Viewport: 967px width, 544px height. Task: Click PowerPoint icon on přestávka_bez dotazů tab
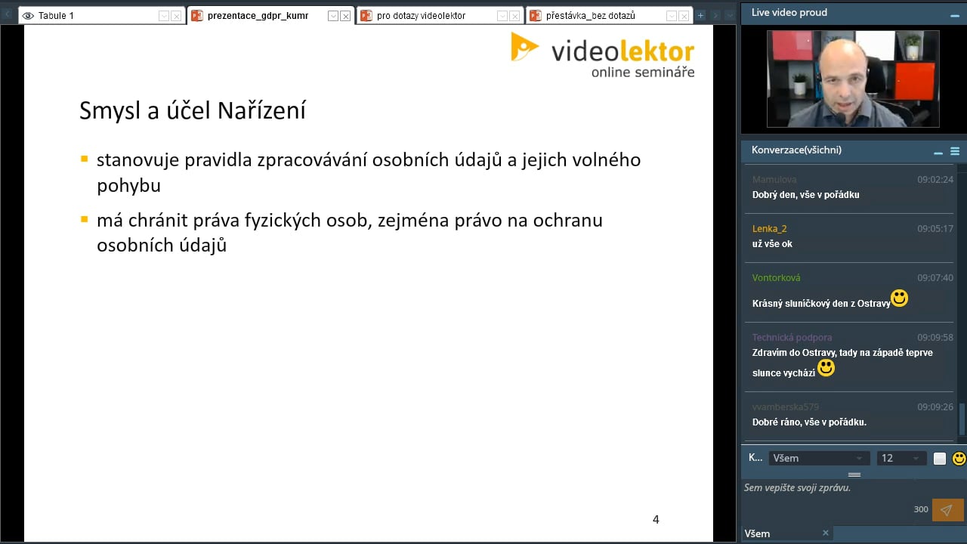pos(536,15)
